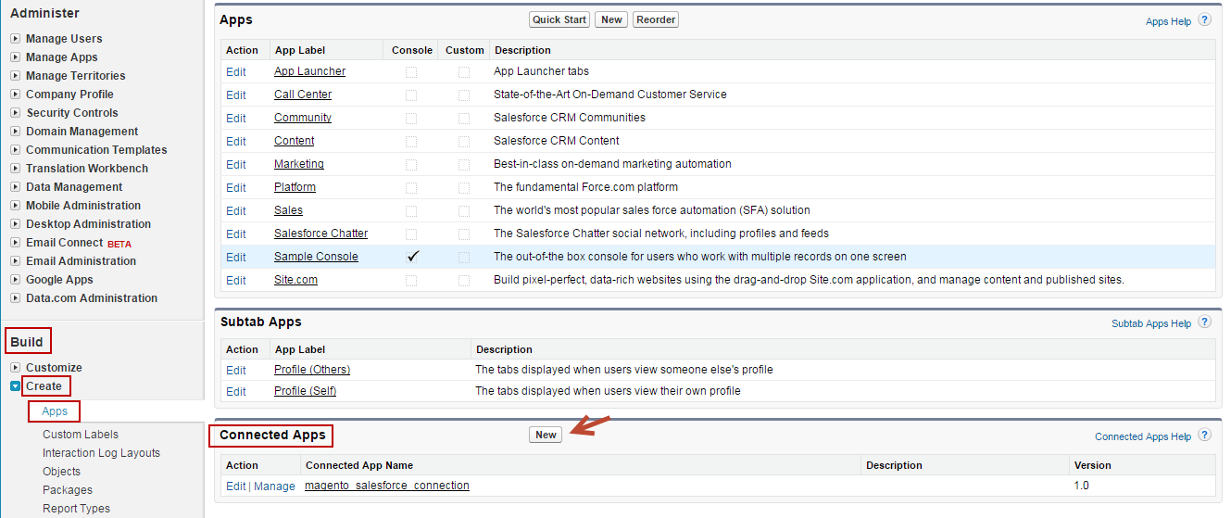Toggle Console checkmark for Sample Console
This screenshot has width=1231, height=518.
[x=412, y=257]
